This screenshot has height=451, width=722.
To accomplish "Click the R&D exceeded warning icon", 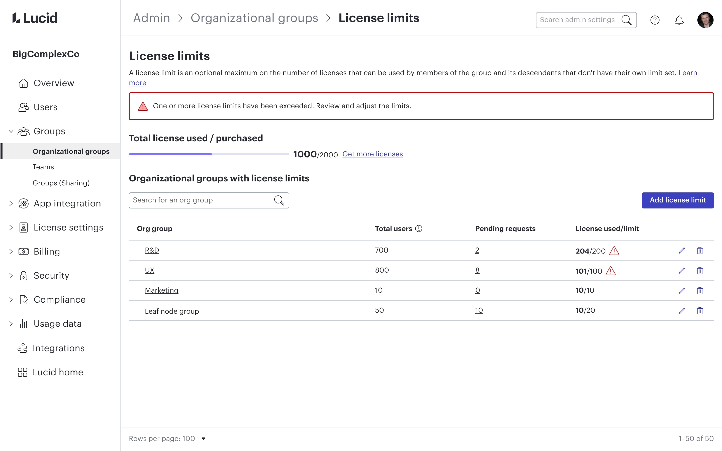I will point(614,251).
